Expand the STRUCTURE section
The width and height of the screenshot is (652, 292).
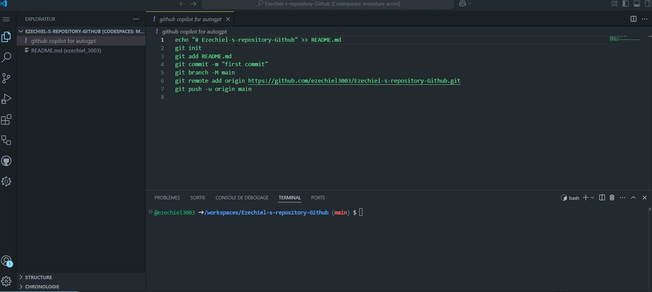[38, 277]
